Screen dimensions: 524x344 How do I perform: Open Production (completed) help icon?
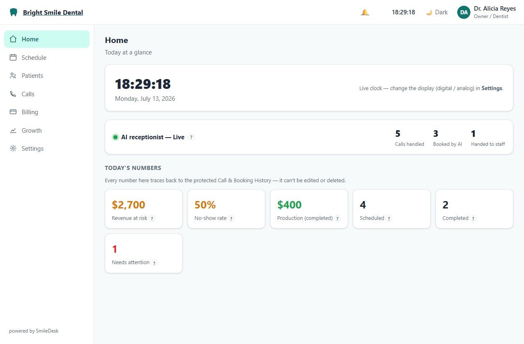tap(337, 218)
